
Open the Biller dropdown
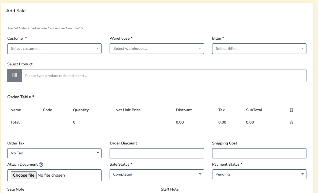point(259,49)
